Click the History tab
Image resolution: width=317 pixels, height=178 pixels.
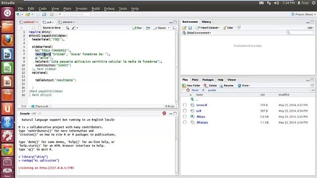(206, 22)
